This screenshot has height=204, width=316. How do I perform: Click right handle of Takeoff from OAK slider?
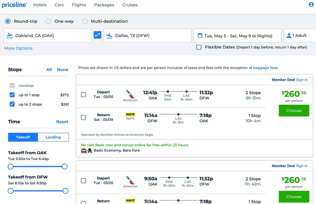pyautogui.click(x=64, y=167)
